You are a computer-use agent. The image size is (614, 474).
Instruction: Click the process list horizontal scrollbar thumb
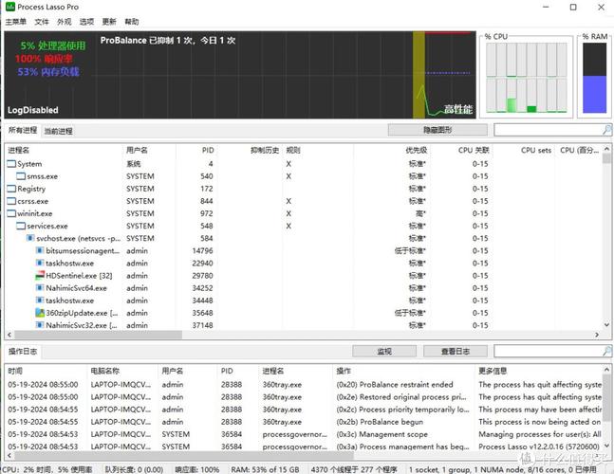(x=98, y=335)
